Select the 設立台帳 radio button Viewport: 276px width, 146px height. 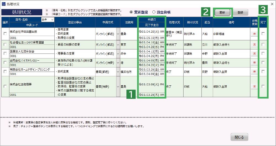(x=154, y=12)
